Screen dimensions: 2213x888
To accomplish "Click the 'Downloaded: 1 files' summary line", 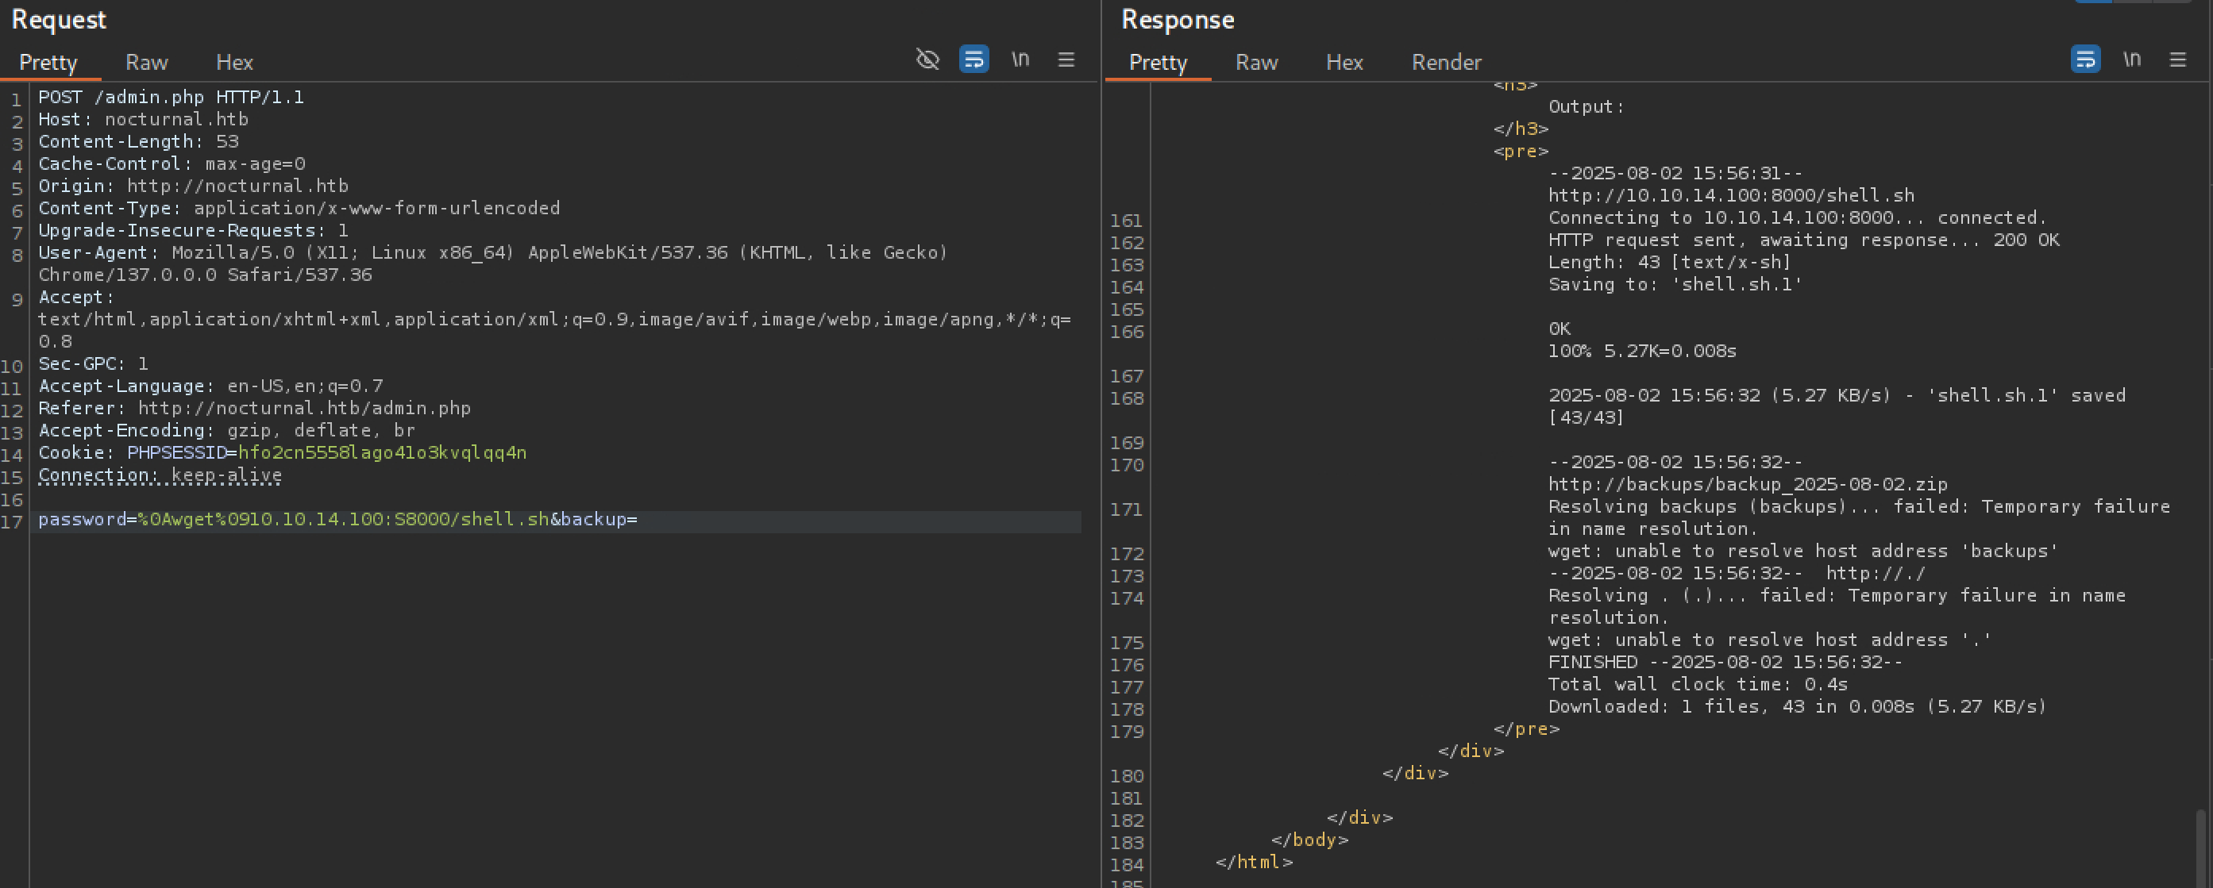I will [x=1798, y=707].
